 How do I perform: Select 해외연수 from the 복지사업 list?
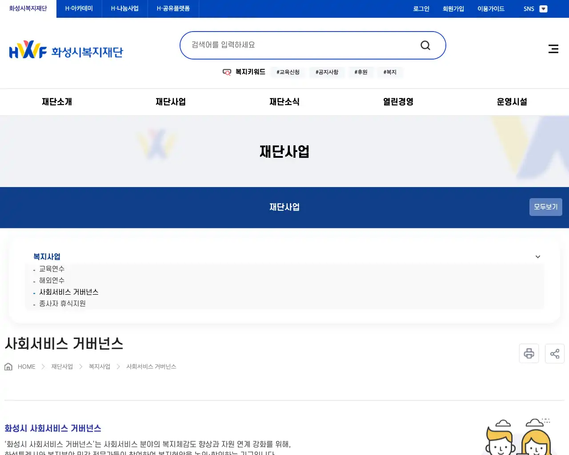point(52,280)
